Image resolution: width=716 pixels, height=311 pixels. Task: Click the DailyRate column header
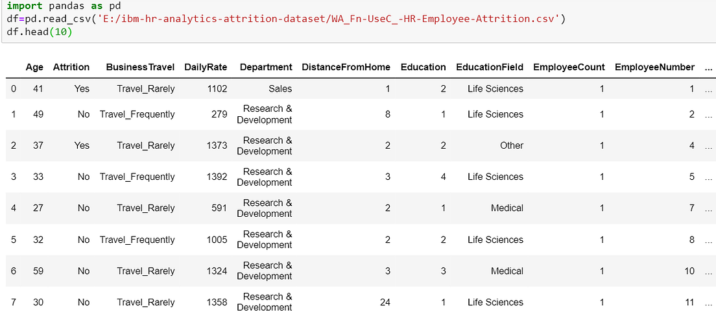click(x=206, y=68)
